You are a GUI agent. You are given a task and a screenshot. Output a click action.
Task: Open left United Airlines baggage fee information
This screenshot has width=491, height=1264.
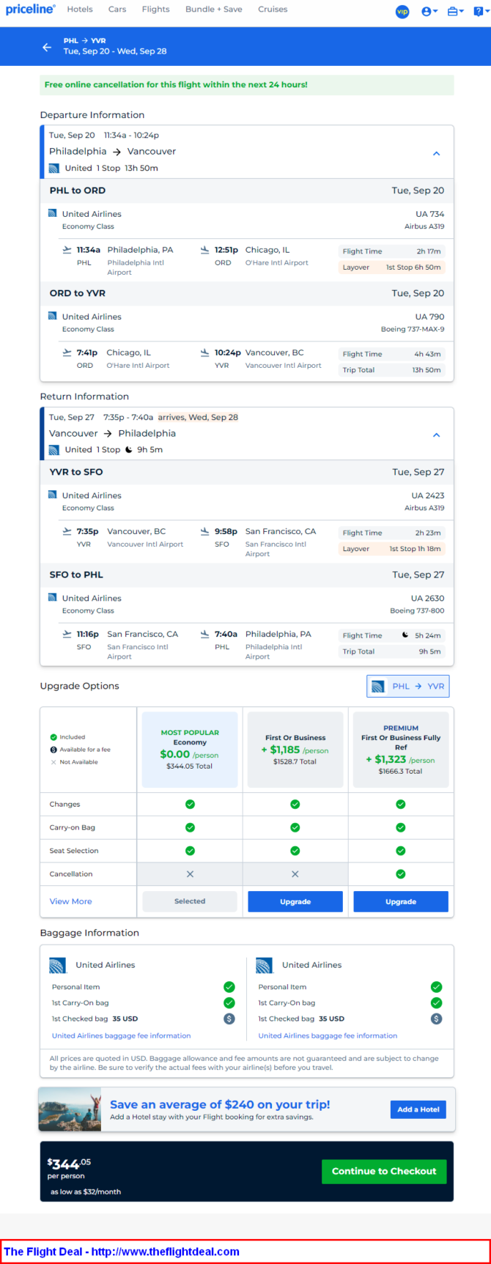coord(121,1036)
